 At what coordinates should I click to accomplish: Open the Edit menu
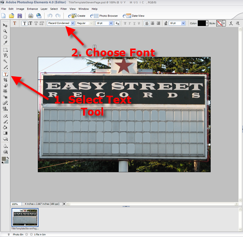(x=11, y=9)
